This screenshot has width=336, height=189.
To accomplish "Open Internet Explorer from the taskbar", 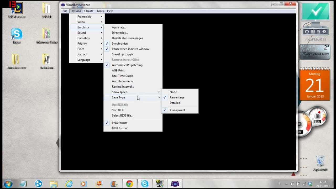I will [x=69, y=184].
